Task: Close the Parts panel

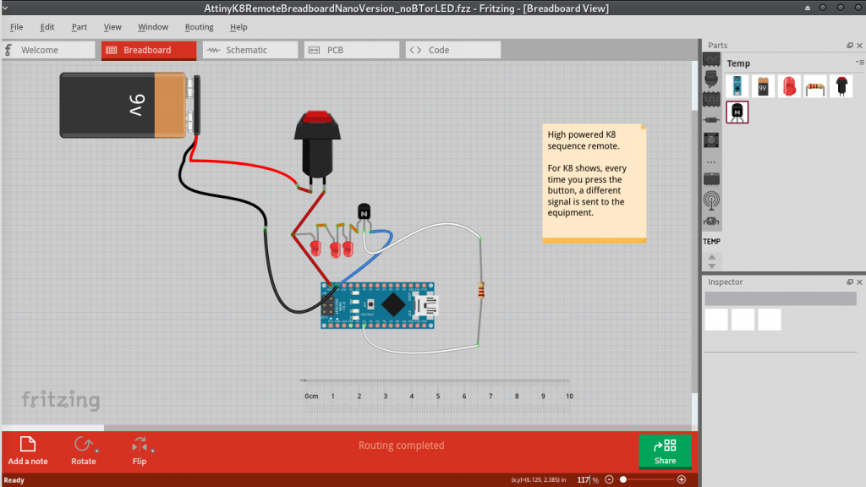Action: pos(859,46)
